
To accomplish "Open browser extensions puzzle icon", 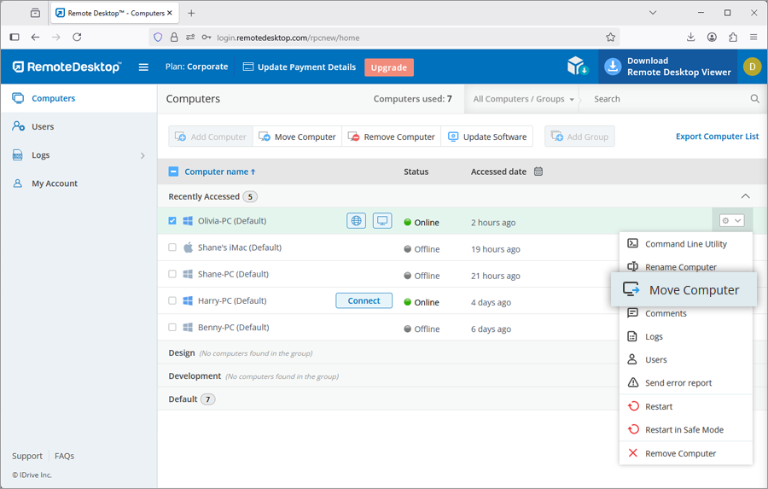I will (733, 38).
